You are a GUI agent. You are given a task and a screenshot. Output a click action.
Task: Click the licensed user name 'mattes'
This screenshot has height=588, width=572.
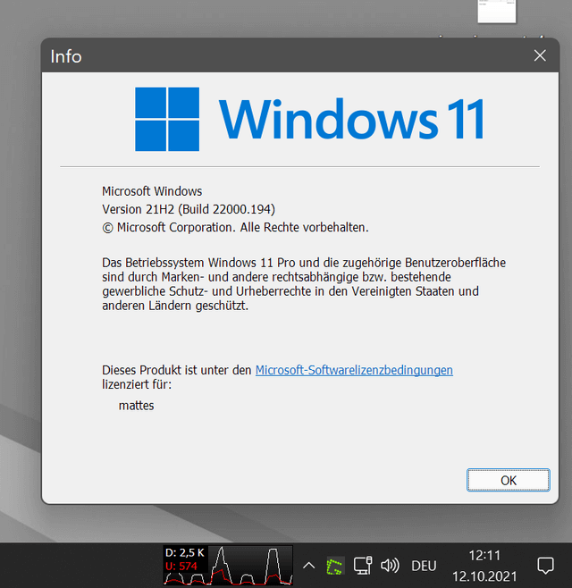tap(136, 406)
